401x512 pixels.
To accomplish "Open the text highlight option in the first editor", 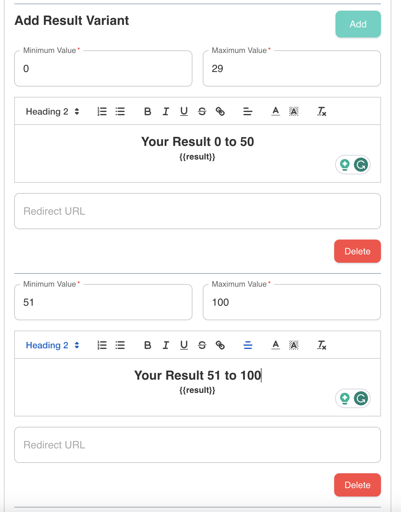I will [293, 111].
